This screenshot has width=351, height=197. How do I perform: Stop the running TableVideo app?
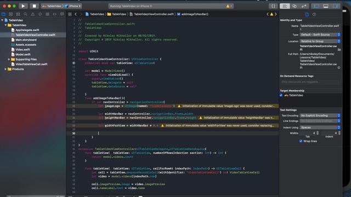pyautogui.click(x=34, y=6)
